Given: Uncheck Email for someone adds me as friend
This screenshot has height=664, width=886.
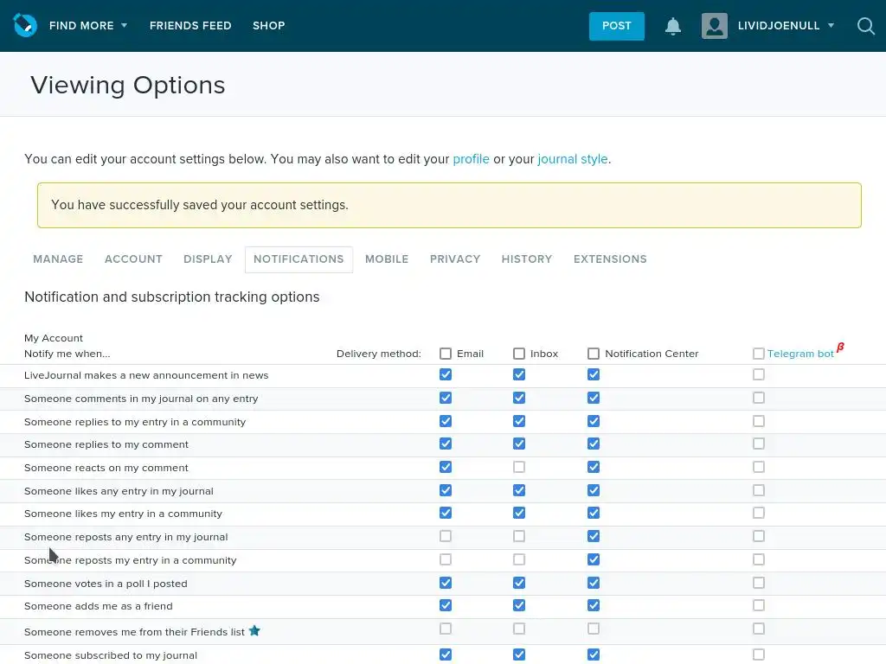Looking at the screenshot, I should pos(446,606).
